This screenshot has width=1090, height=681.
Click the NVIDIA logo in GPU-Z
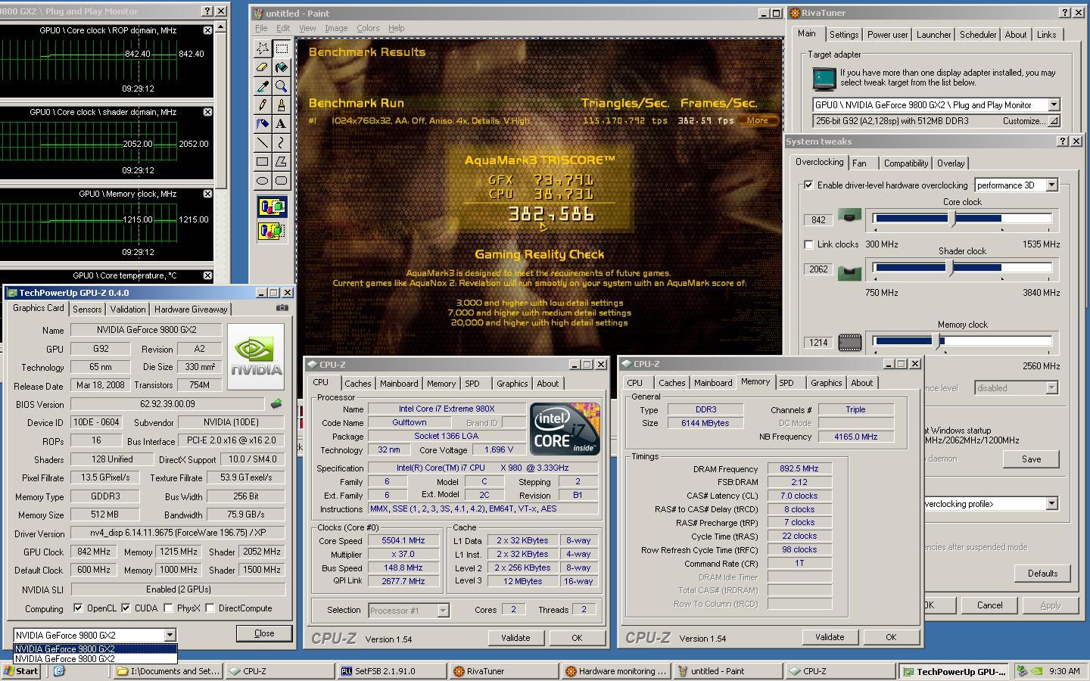pyautogui.click(x=257, y=357)
